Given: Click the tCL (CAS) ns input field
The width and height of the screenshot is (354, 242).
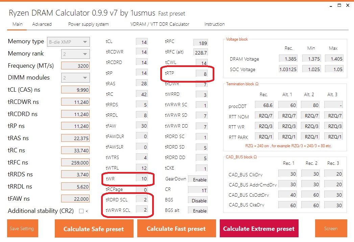Looking at the screenshot, I should tap(75, 90).
